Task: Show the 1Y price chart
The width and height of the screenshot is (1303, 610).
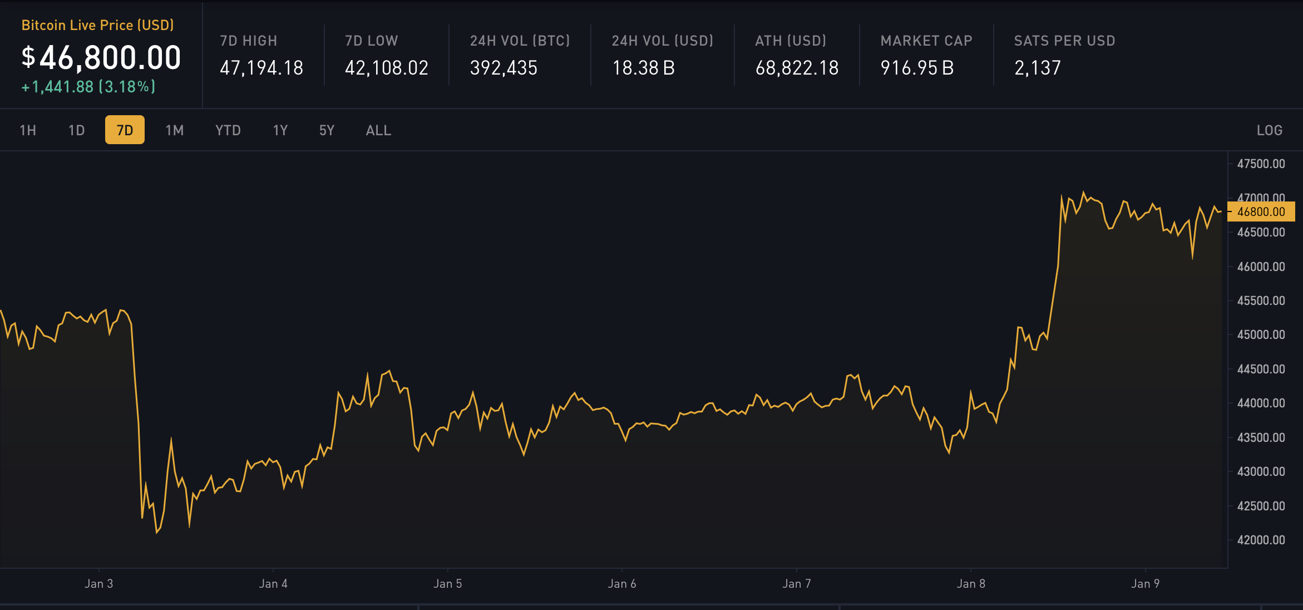Action: (x=280, y=130)
